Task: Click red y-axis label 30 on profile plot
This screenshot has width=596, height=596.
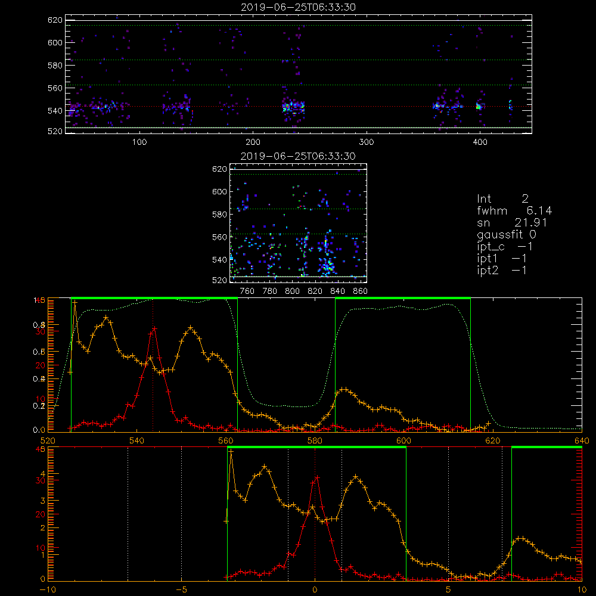Action: click(x=41, y=331)
